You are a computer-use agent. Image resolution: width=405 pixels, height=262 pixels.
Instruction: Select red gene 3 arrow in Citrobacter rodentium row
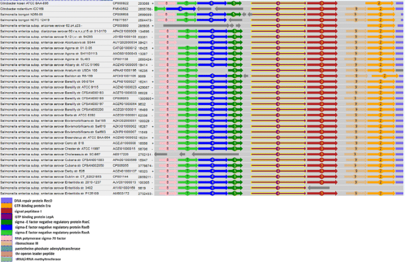pos(322,9)
